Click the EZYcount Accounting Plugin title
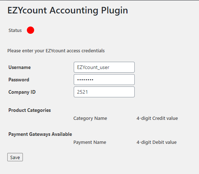The width and height of the screenshot is (199, 174). coord(68,11)
